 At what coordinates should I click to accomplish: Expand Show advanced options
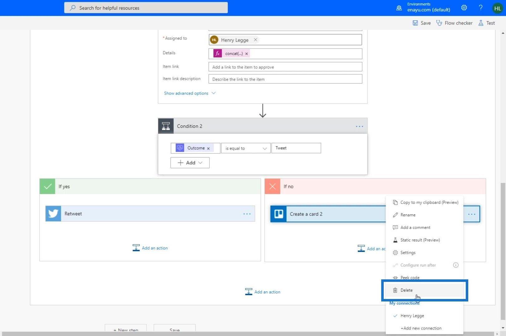pos(190,93)
